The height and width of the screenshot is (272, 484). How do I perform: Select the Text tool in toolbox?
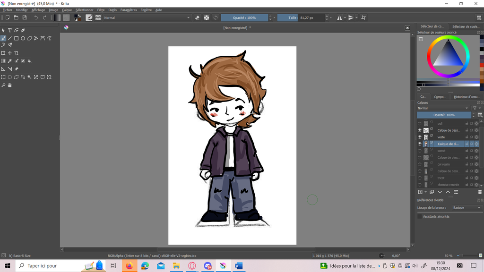[9, 30]
